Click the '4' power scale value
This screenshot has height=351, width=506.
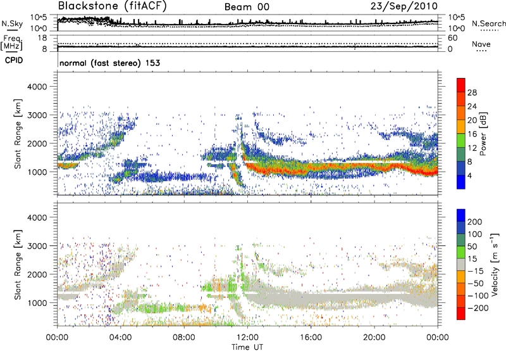point(469,175)
